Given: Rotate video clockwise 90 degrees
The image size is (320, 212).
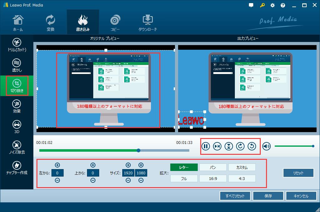Looking at the screenshot, I should (x=240, y=146).
